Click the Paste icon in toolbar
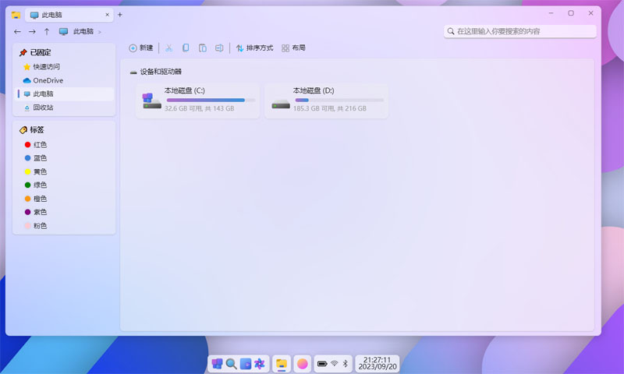Image resolution: width=624 pixels, height=374 pixels. coord(203,48)
